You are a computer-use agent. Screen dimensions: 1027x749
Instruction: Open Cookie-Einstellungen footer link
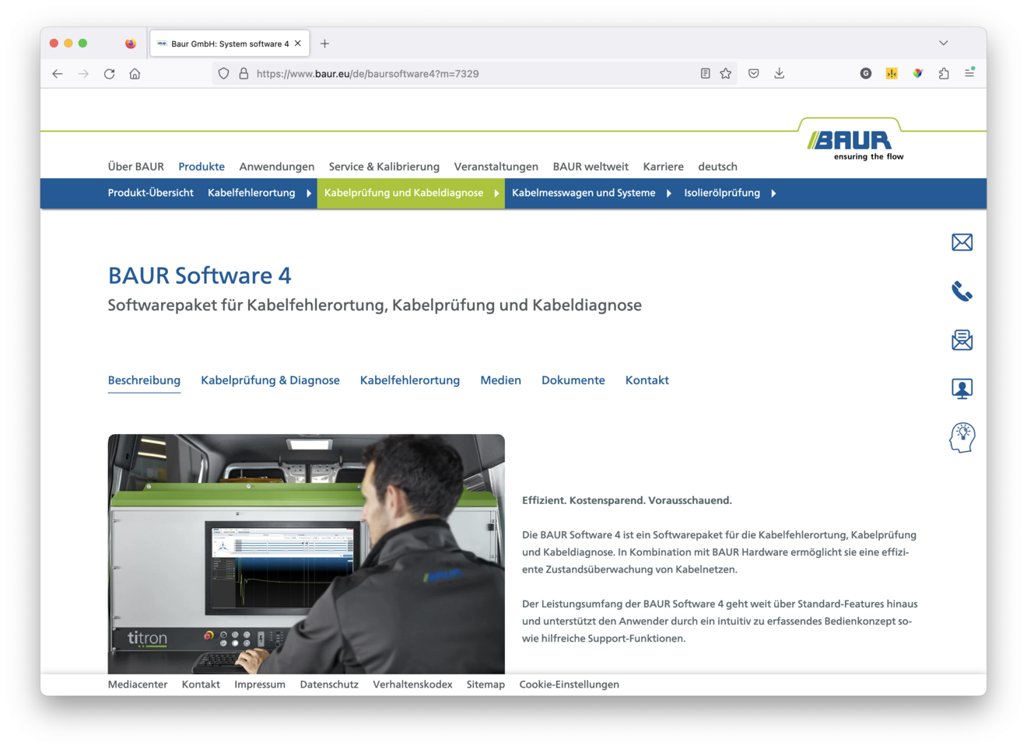pyautogui.click(x=570, y=684)
